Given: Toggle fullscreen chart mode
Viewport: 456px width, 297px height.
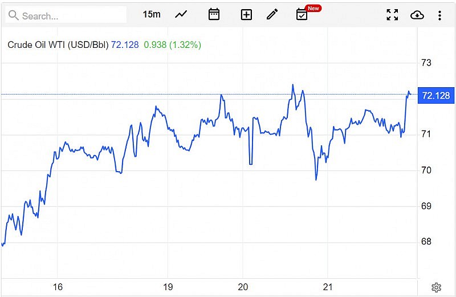Looking at the screenshot, I should [392, 15].
